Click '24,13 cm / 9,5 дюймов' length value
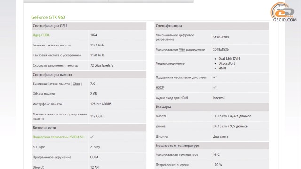Image resolution: width=301 pixels, height=169 pixels. [x=230, y=126]
